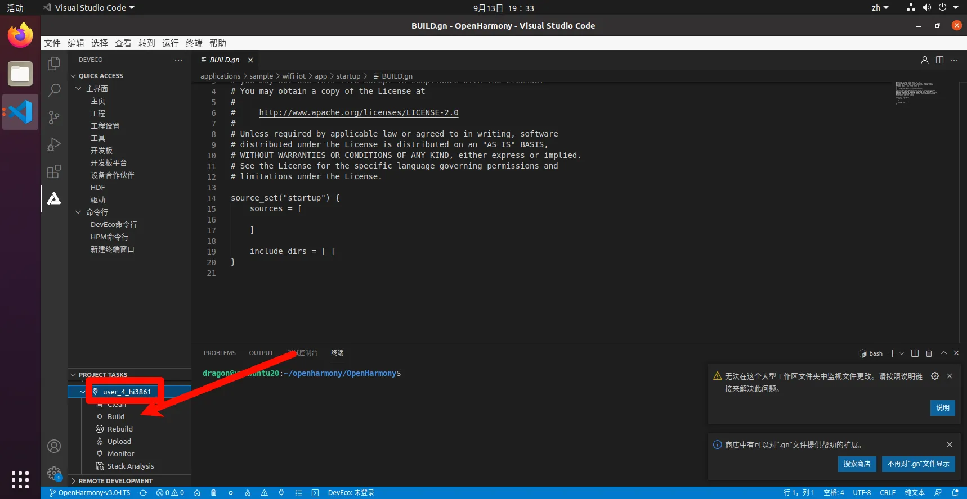The image size is (967, 499).
Task: Open the Manage gear icon
Action: click(54, 473)
